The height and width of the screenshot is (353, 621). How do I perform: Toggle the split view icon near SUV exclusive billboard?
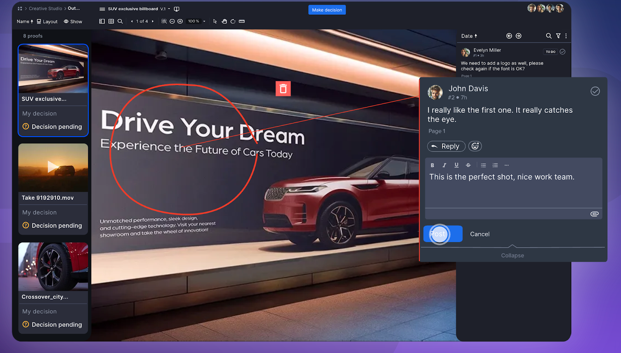[177, 9]
